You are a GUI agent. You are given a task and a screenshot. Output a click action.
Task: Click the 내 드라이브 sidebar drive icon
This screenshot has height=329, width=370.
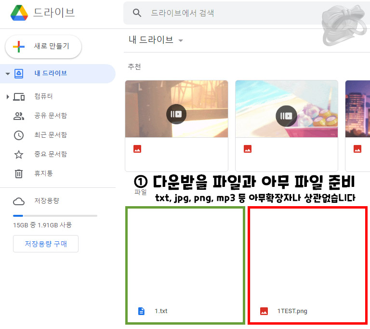pos(19,74)
